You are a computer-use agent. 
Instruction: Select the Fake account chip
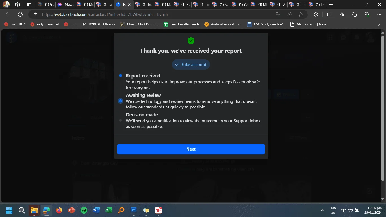point(191,64)
